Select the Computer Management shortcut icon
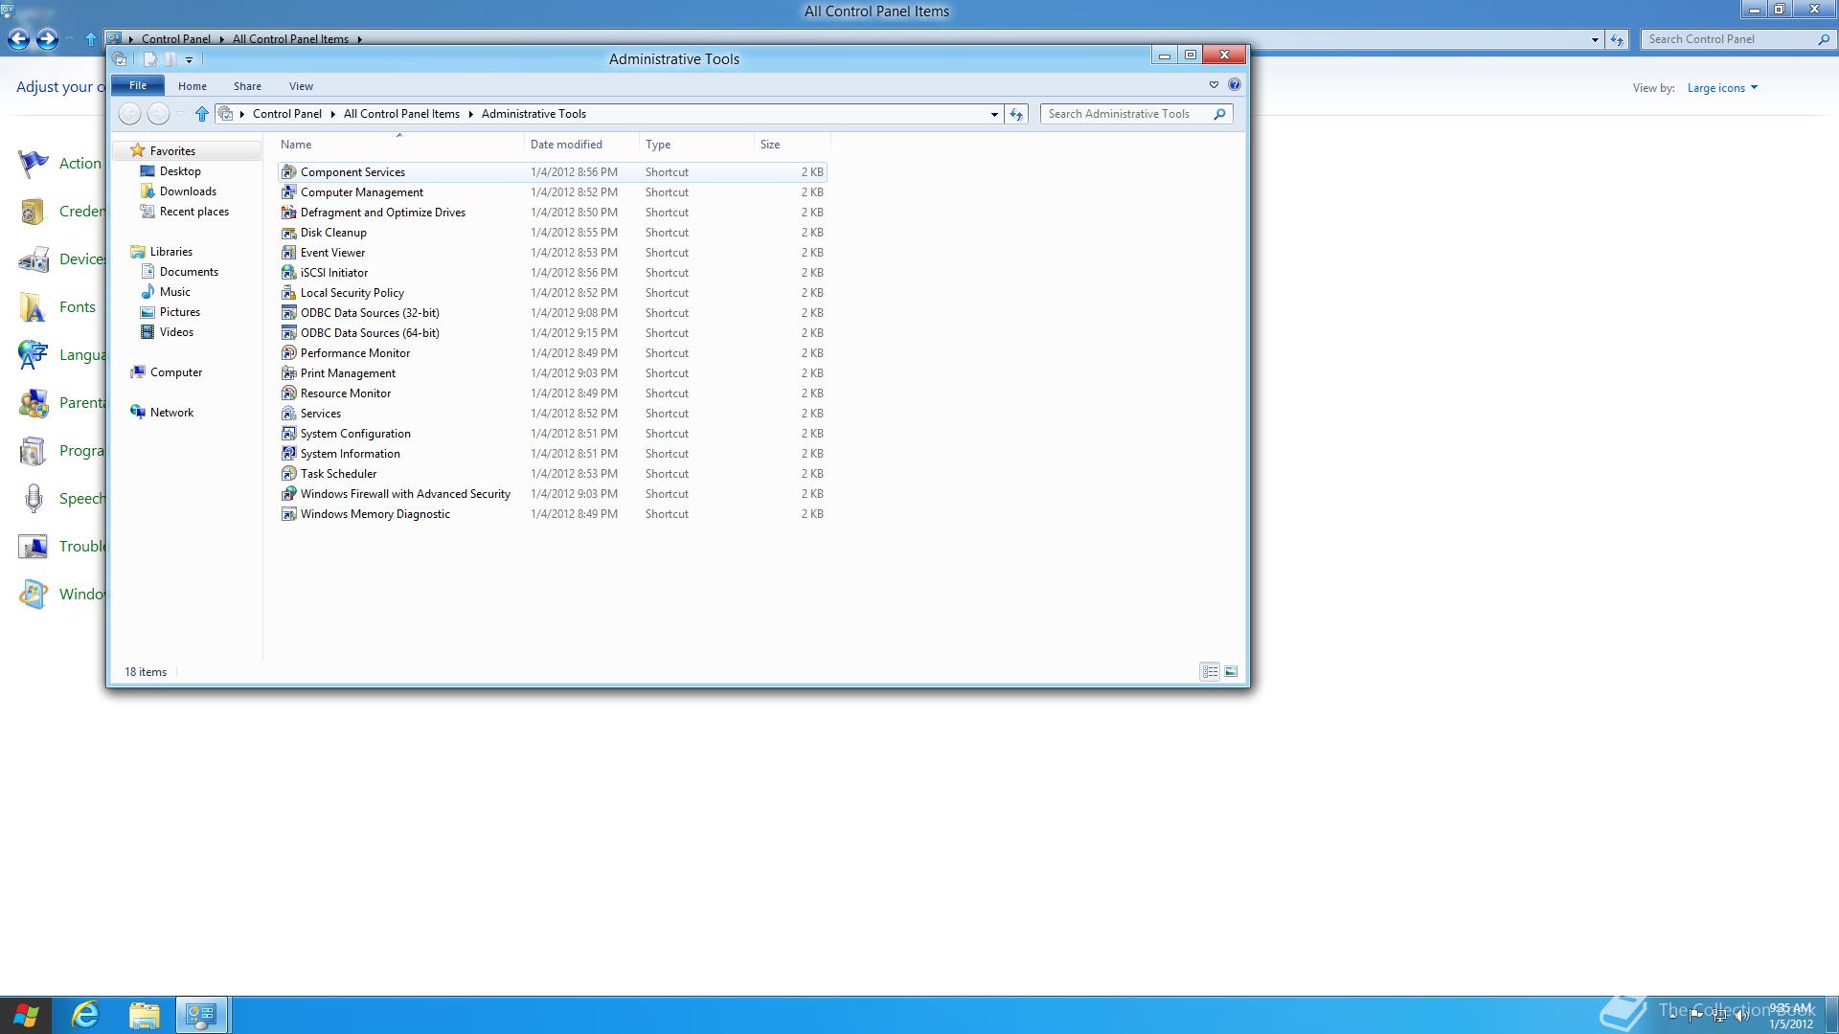 pos(288,192)
